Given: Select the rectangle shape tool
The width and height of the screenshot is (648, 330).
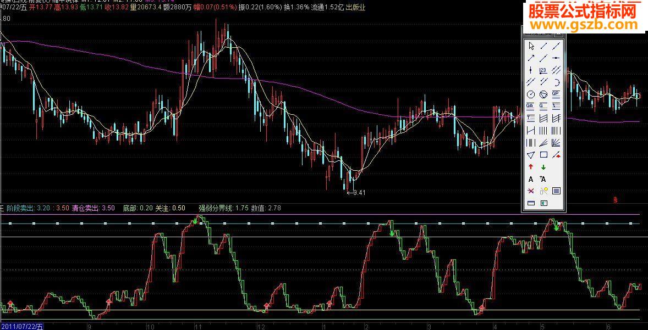Looking at the screenshot, I should click(543, 155).
